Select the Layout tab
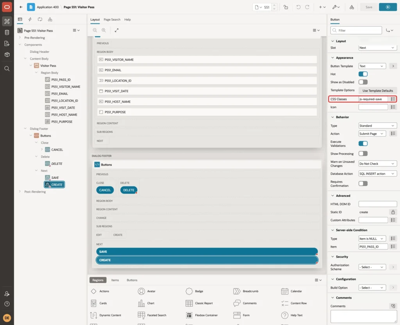The height and width of the screenshot is (325, 400). [x=95, y=20]
